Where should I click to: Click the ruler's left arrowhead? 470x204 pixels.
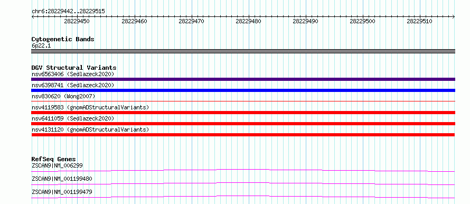point(33,17)
